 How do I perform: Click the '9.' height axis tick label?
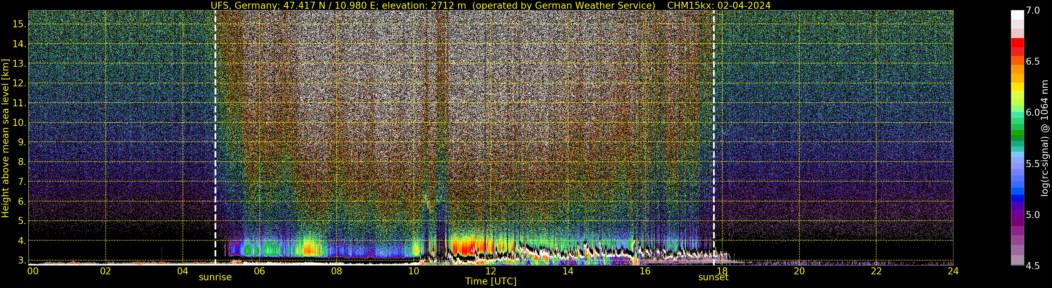pos(22,143)
